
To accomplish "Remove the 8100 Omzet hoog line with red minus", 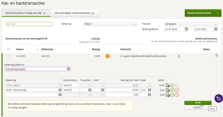I will pos(177,90).
